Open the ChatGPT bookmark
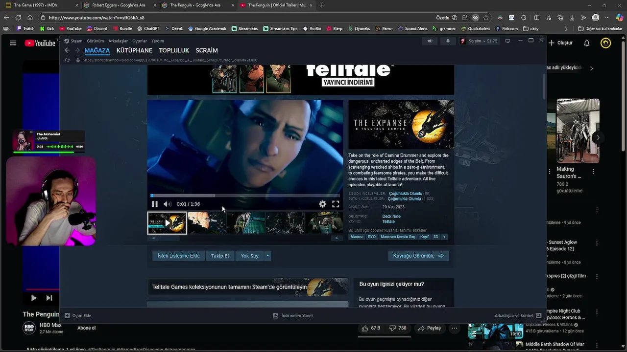627x352 pixels. coord(148,29)
